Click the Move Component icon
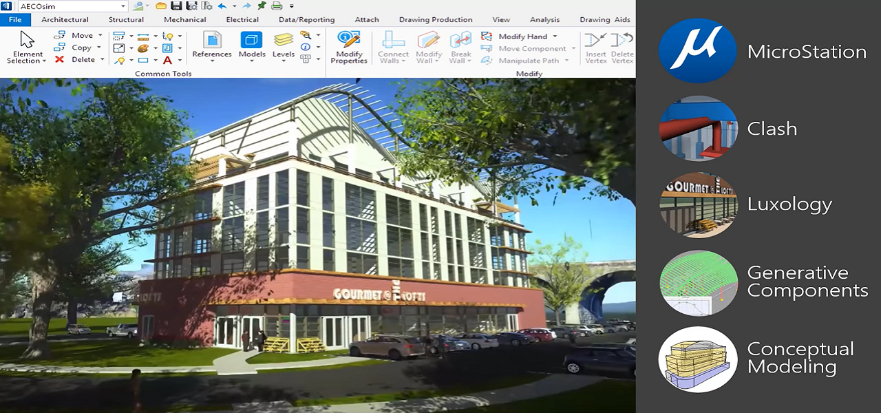 pyautogui.click(x=487, y=49)
